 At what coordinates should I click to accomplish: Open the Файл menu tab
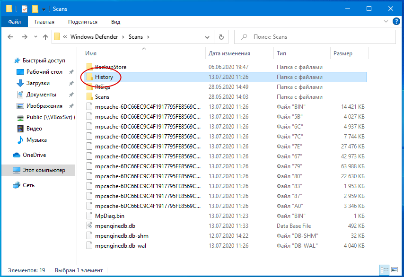(x=14, y=22)
